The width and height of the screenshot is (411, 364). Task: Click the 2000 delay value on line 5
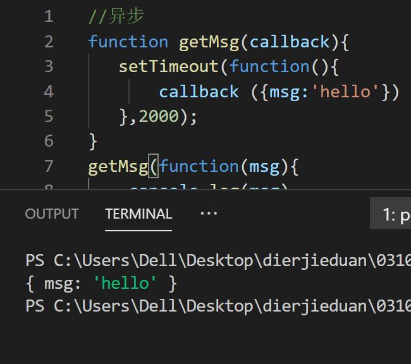(159, 116)
